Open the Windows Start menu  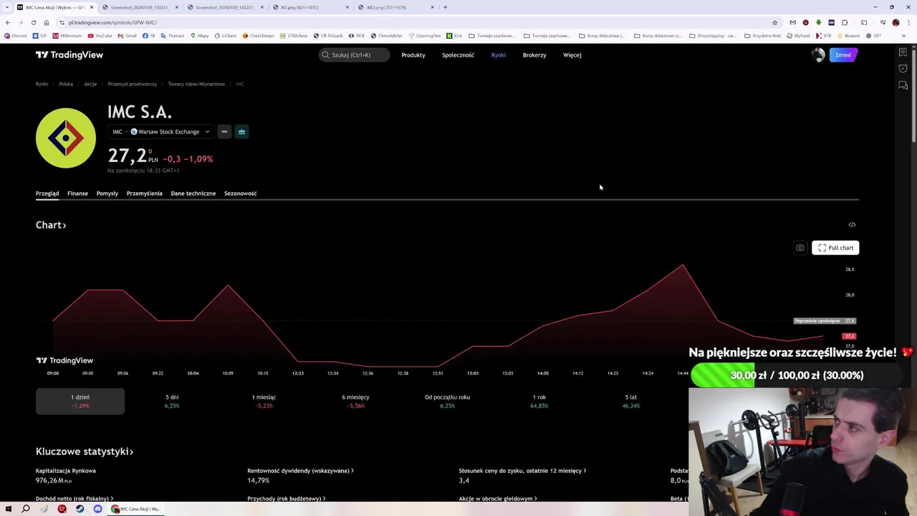coord(9,509)
